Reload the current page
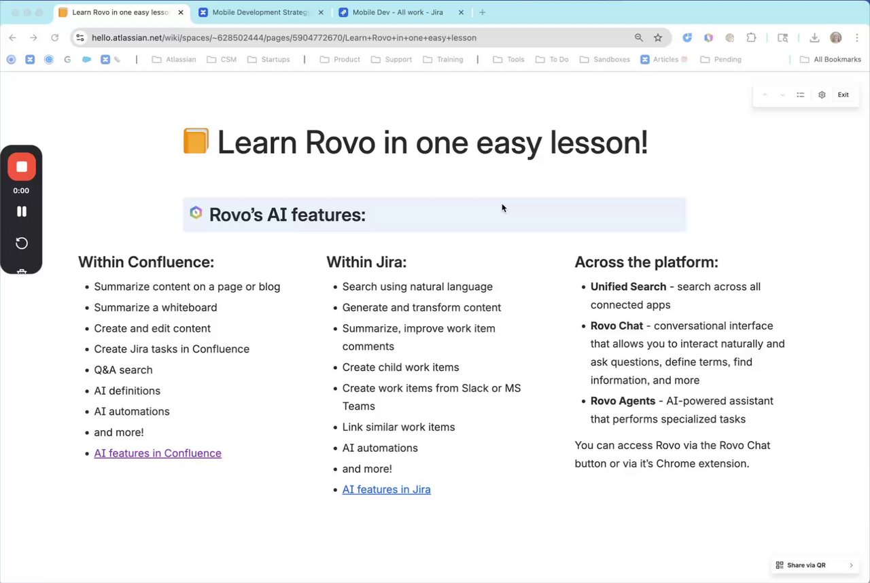Image resolution: width=870 pixels, height=583 pixels. pos(55,38)
